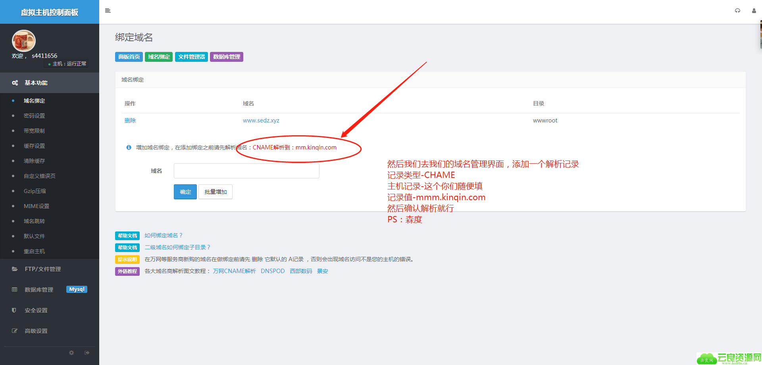Open 默认文件 in the sidebar menu
Image resolution: width=762 pixels, height=365 pixels.
click(34, 236)
